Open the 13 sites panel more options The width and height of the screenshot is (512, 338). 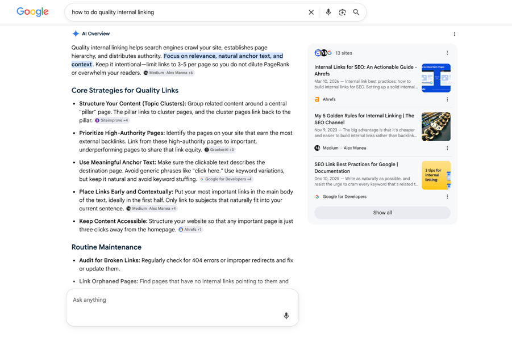[447, 53]
